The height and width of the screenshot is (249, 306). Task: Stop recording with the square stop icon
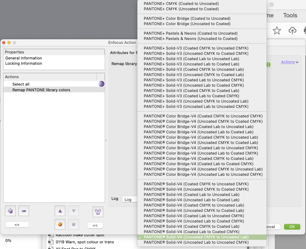(73, 224)
